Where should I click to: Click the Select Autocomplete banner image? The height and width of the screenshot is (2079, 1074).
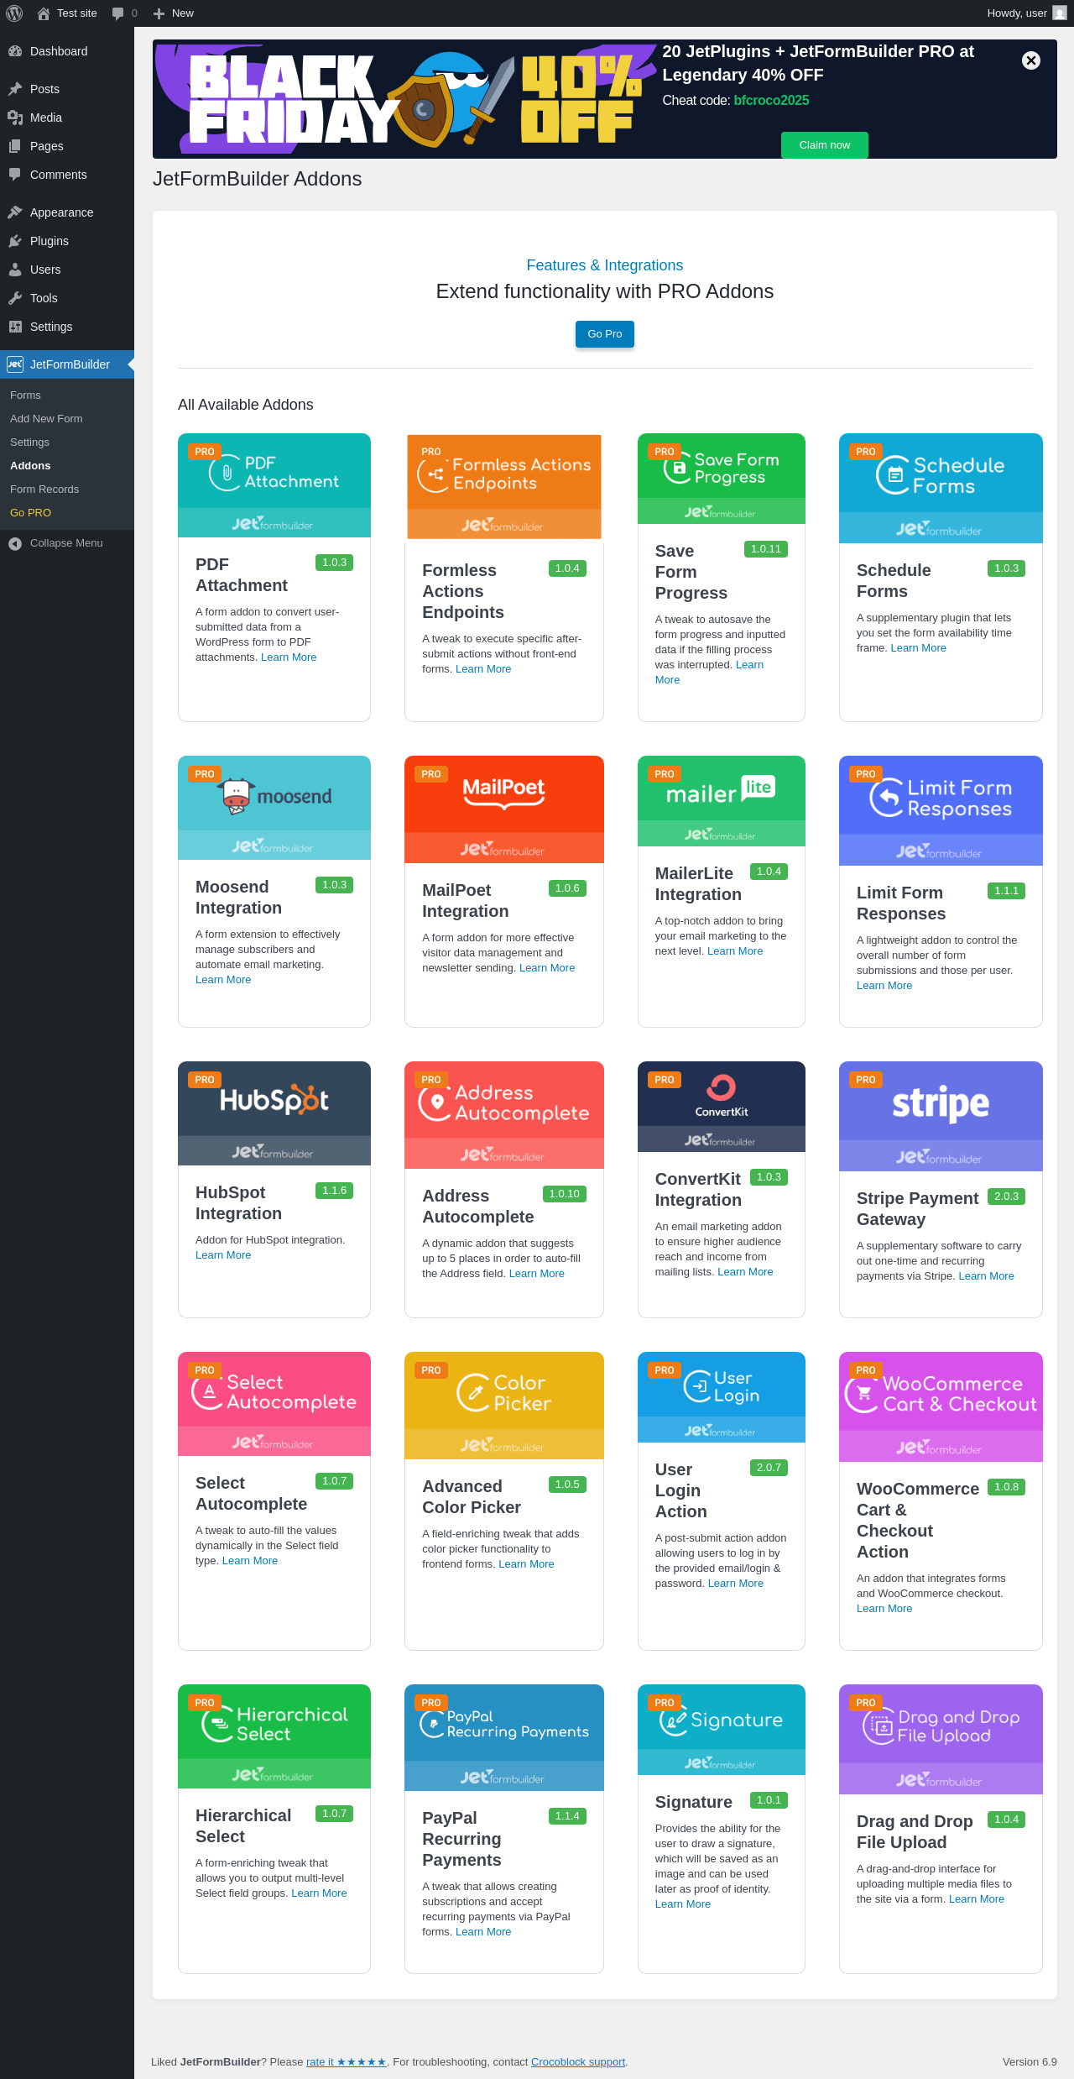(x=274, y=1404)
